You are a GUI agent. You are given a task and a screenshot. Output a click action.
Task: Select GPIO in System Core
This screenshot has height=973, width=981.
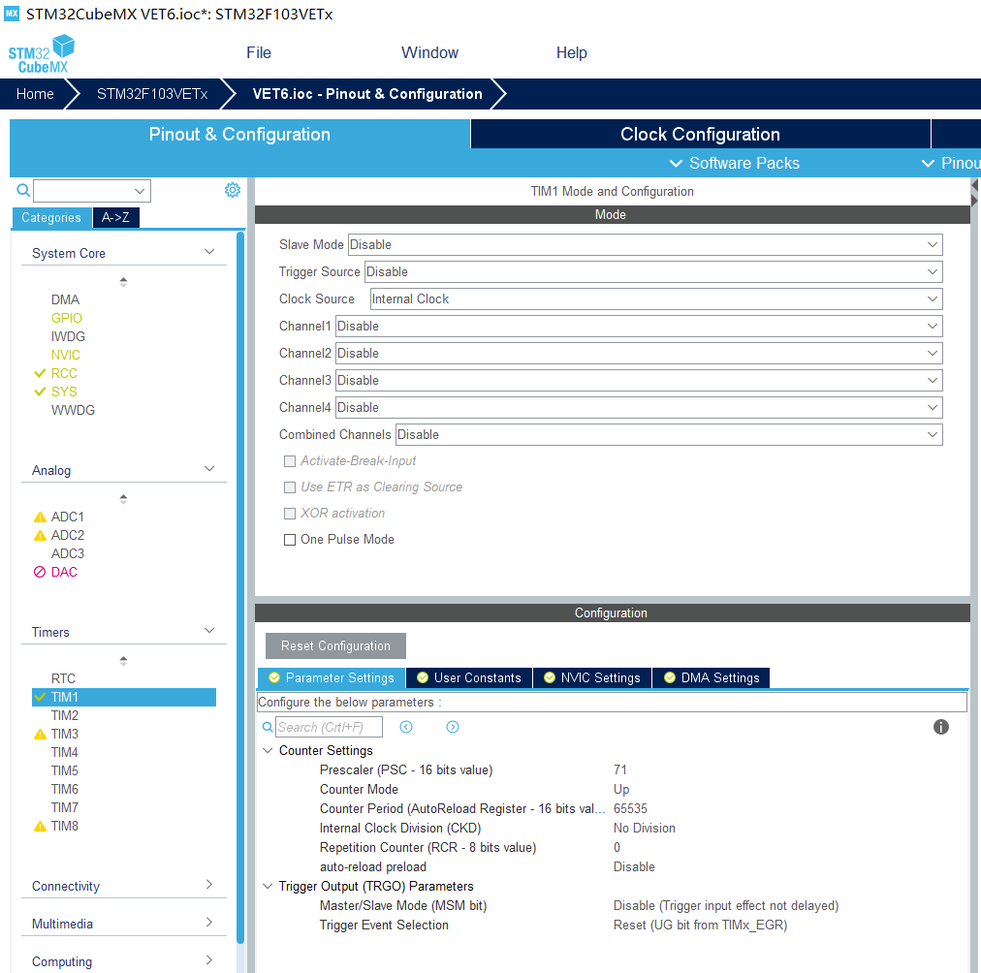click(x=66, y=318)
